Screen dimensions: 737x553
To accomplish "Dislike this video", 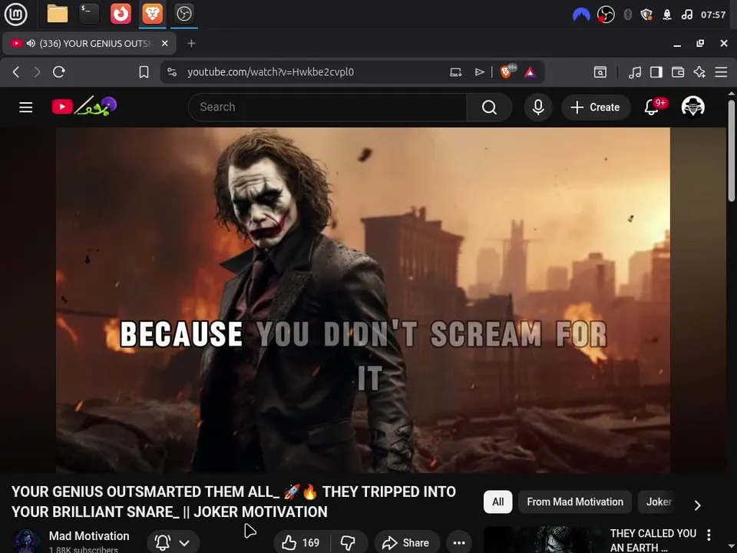I will (349, 543).
